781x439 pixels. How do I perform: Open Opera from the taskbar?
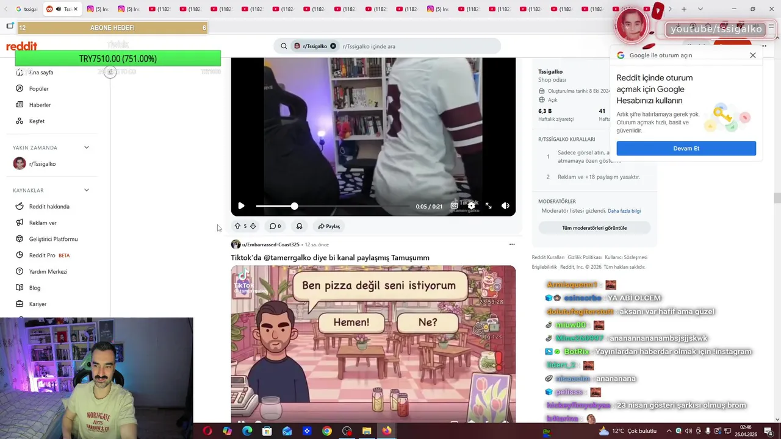[207, 431]
